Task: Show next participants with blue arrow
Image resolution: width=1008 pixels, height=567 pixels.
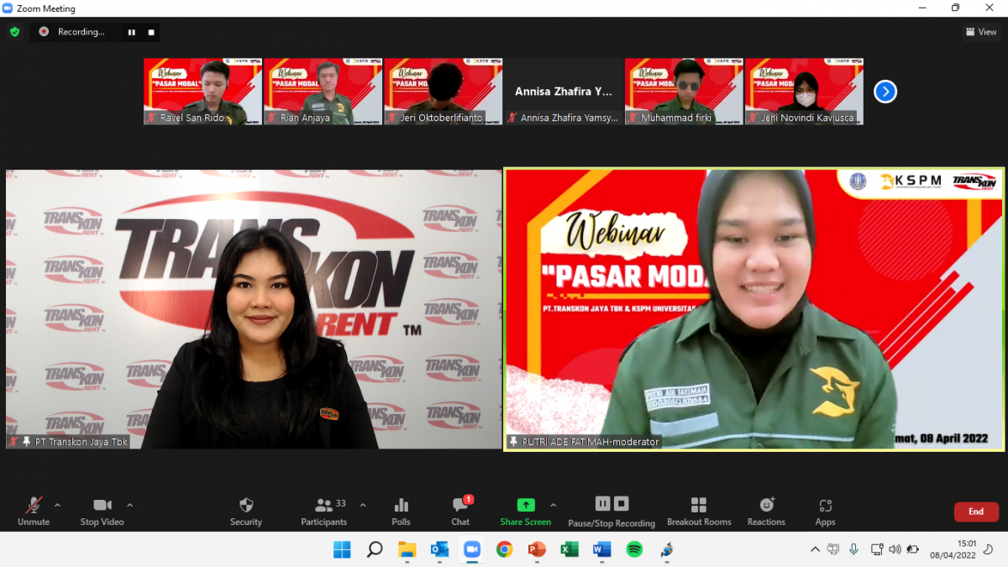Action: tap(885, 92)
